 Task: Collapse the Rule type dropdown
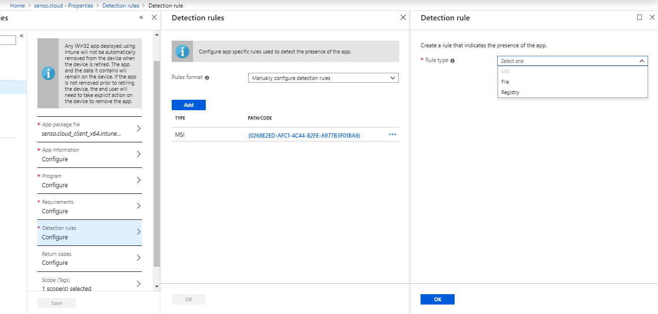pos(642,61)
